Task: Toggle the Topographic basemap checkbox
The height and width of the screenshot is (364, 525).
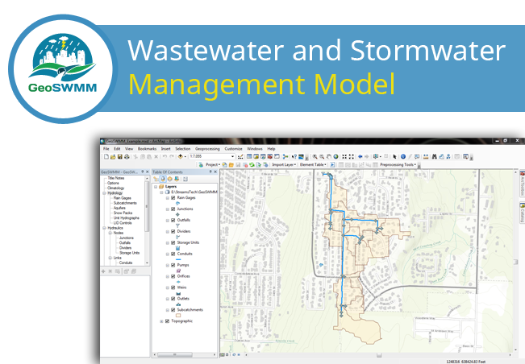Action: click(168, 321)
